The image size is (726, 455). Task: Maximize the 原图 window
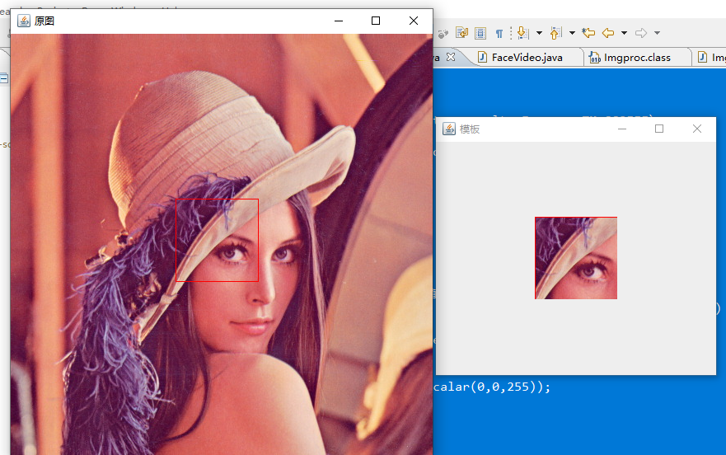coord(376,21)
